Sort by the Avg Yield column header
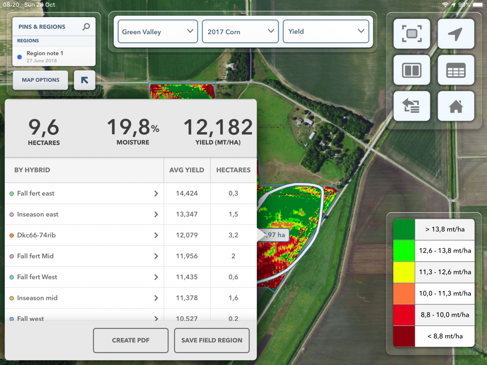 [x=187, y=170]
